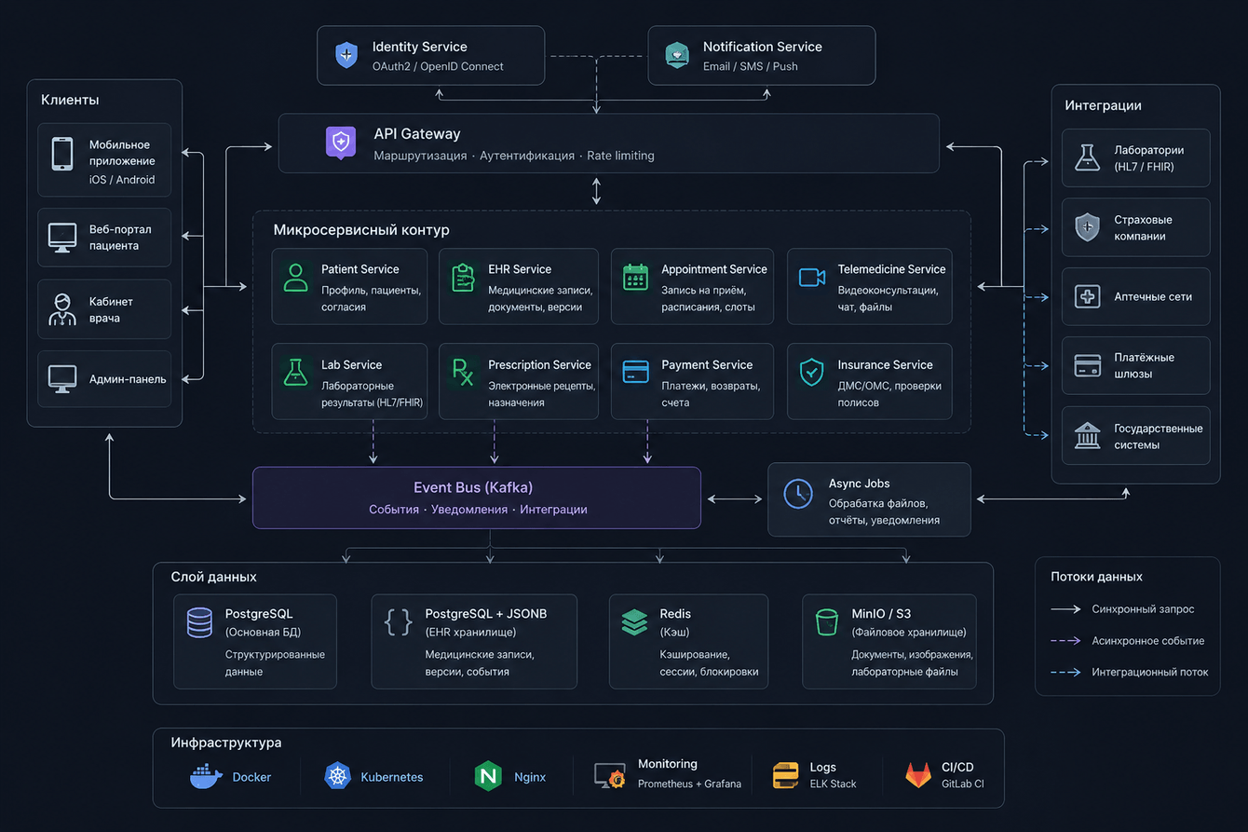
Task: Click 'Email / SMS / Push' text
Action: coord(751,66)
